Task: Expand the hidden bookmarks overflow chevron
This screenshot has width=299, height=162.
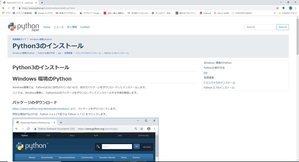Action: [x=275, y=13]
